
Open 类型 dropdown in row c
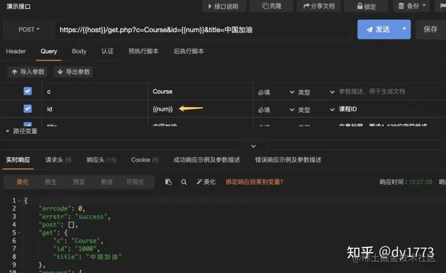tap(316, 92)
